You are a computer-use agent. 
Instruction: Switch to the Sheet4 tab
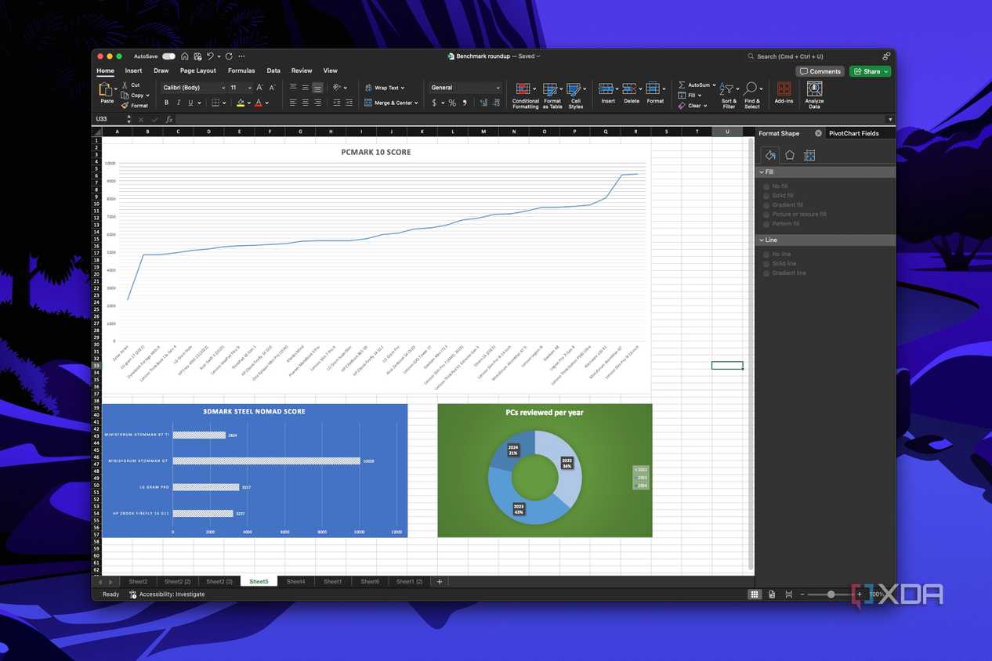(295, 582)
